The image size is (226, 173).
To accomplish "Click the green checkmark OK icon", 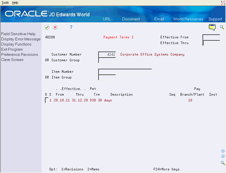I will tap(47, 27).
